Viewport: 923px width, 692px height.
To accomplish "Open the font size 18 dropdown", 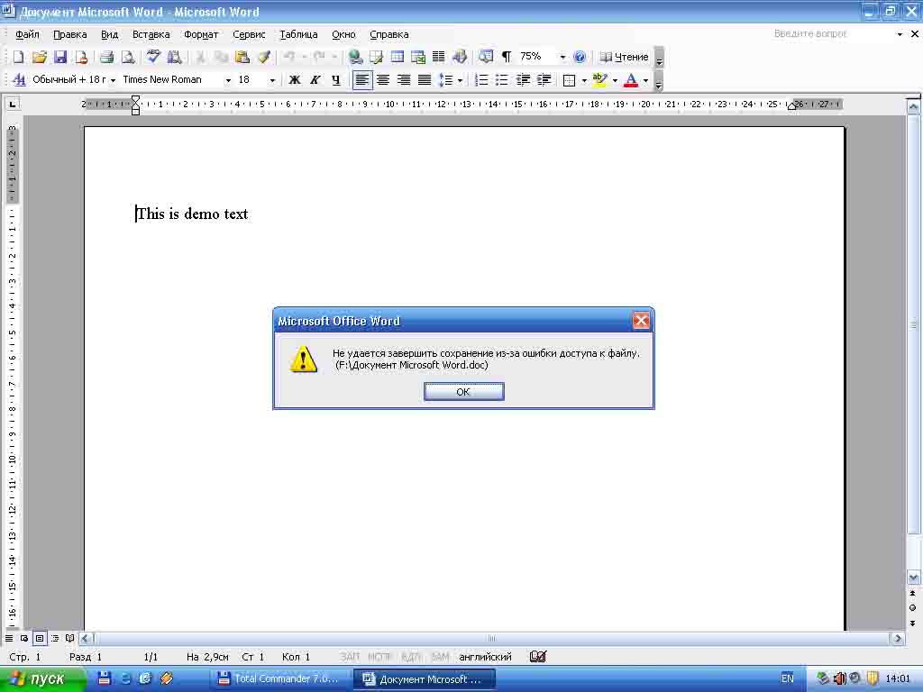I will [272, 80].
